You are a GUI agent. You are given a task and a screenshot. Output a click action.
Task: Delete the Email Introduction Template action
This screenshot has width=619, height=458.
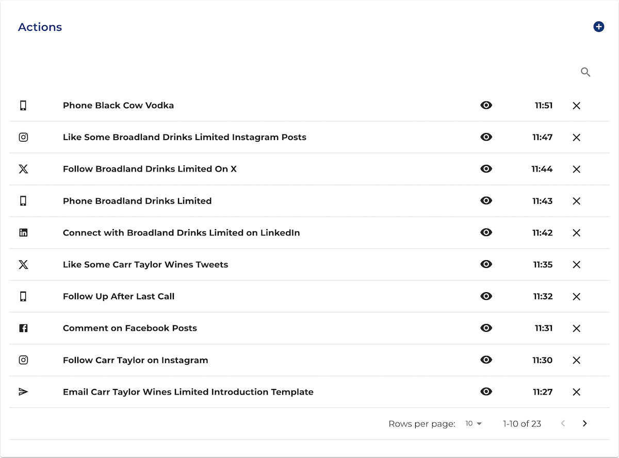pyautogui.click(x=577, y=392)
